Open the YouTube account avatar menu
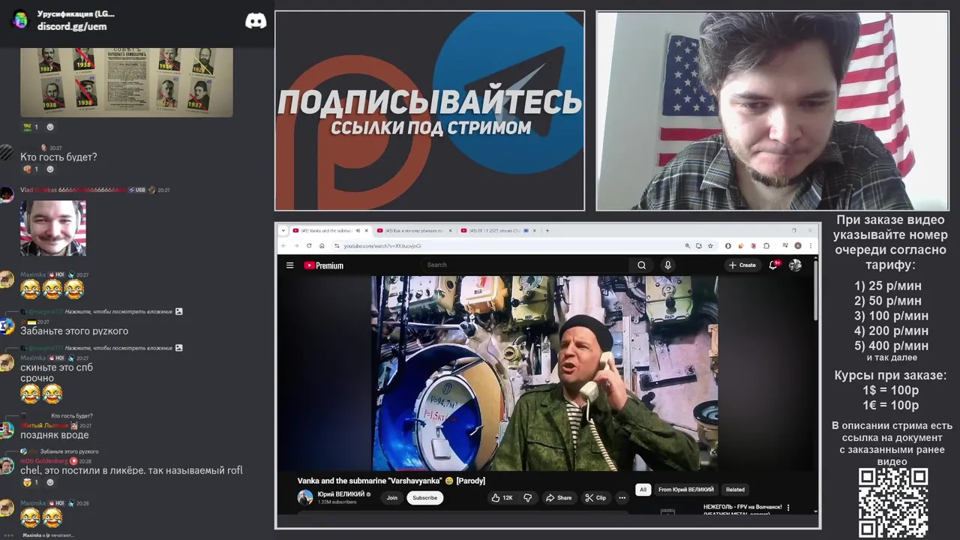 (795, 265)
